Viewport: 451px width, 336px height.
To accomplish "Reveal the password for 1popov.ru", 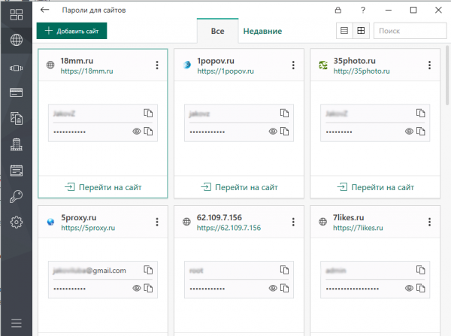I will coord(273,132).
